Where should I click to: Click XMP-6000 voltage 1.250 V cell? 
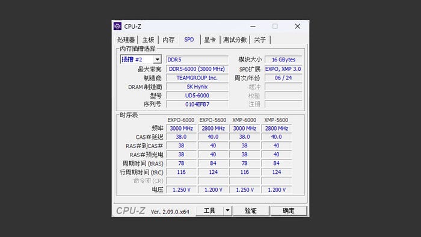coord(245,189)
